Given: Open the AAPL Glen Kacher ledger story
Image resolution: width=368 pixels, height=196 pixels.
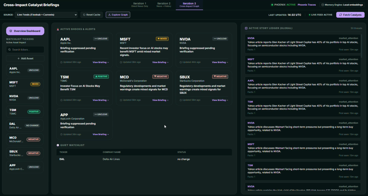Looking at the screenshot, I should pos(303,86).
